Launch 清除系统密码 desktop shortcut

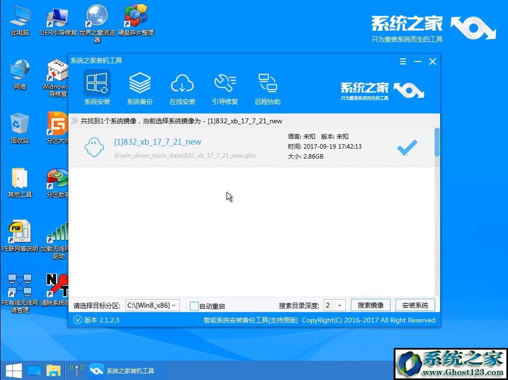pyautogui.click(x=56, y=290)
